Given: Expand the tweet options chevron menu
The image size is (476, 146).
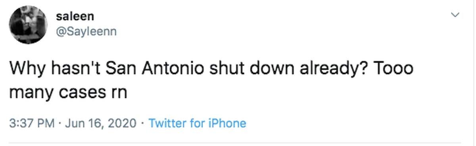Looking at the screenshot, I should [455, 15].
